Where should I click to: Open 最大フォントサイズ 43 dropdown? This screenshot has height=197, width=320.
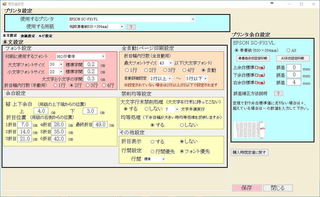pos(171,63)
